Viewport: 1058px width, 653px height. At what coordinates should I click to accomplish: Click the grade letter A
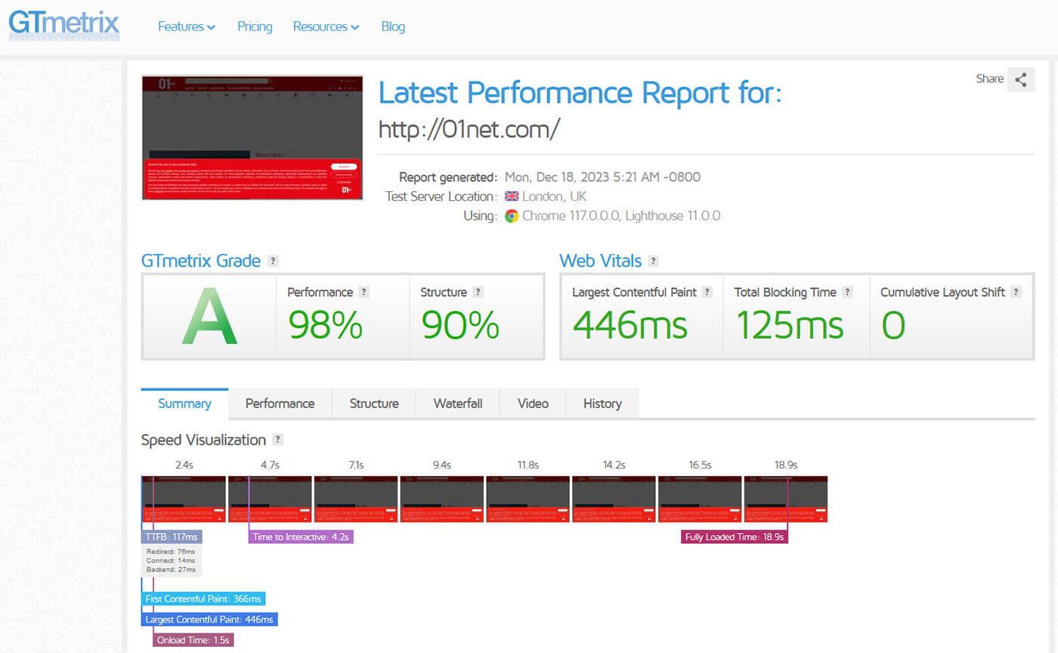click(209, 317)
